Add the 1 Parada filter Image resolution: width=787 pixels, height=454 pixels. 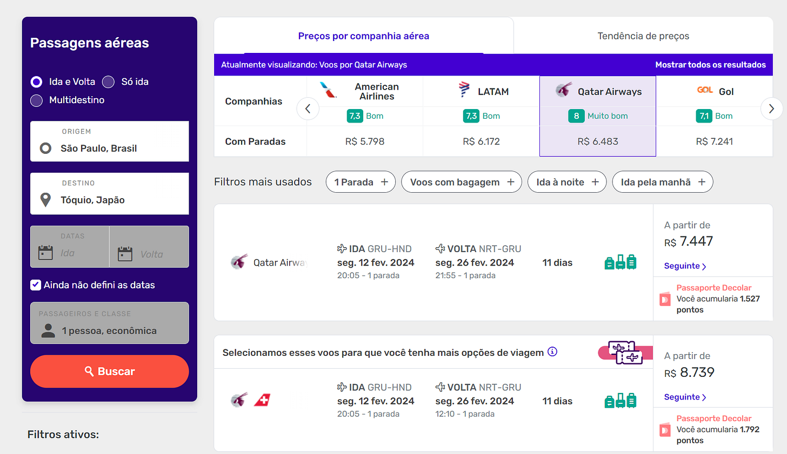click(361, 182)
